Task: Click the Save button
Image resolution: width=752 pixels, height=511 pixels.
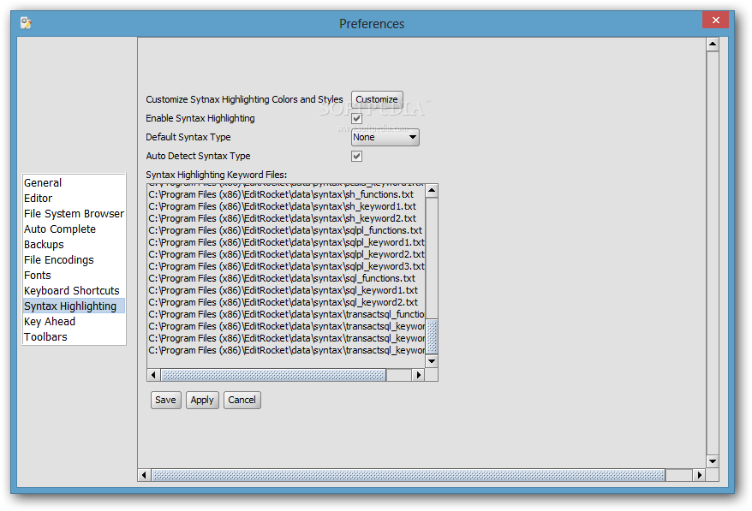Action: click(x=165, y=400)
